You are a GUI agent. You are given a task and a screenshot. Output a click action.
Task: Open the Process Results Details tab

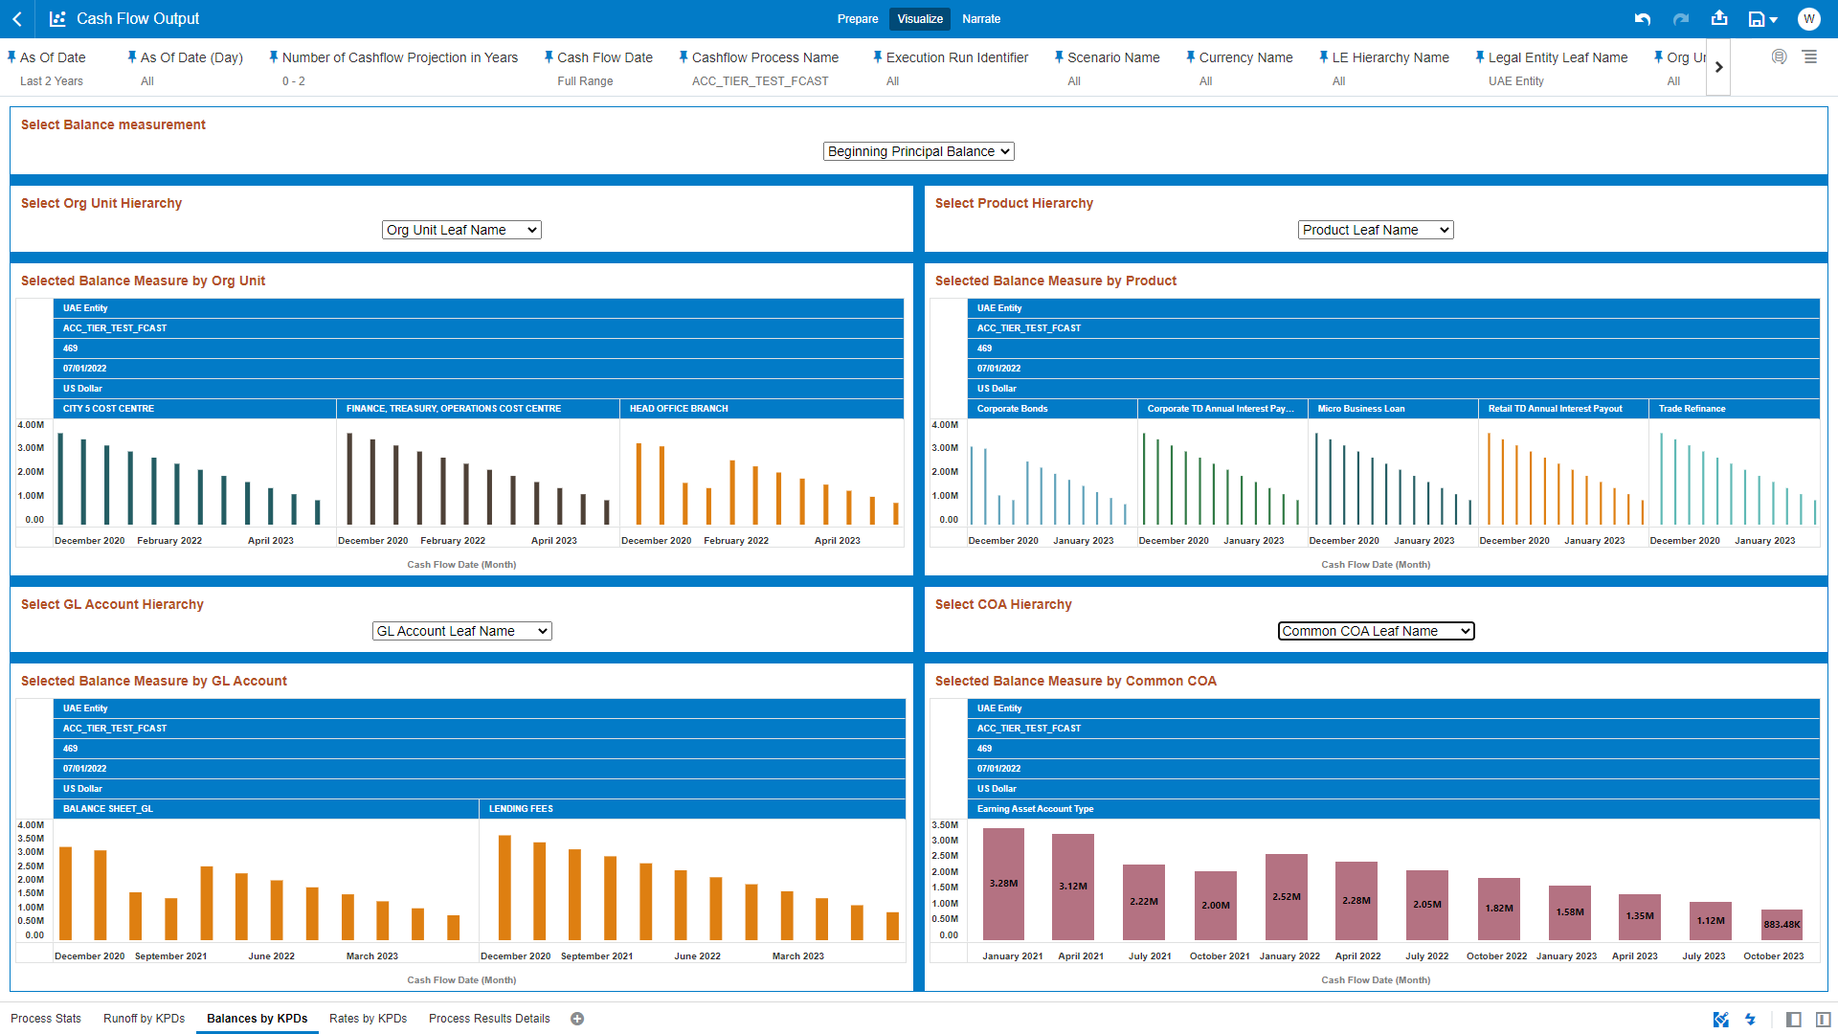(x=489, y=1019)
